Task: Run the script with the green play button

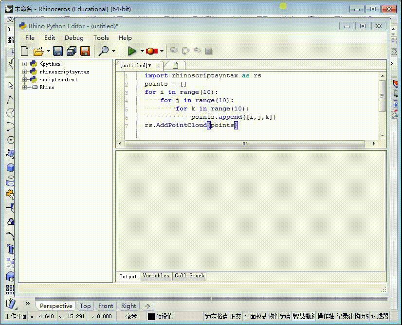Action: tap(132, 51)
